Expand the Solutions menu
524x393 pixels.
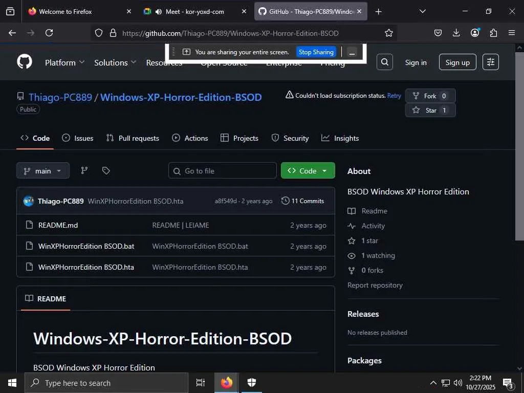tap(115, 62)
